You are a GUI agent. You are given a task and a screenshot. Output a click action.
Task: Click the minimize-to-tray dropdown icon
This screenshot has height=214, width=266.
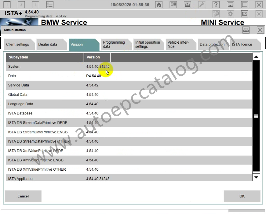click(x=230, y=5)
